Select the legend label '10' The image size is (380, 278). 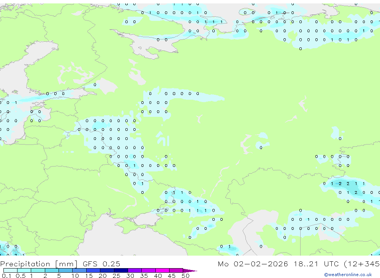pos(75,276)
